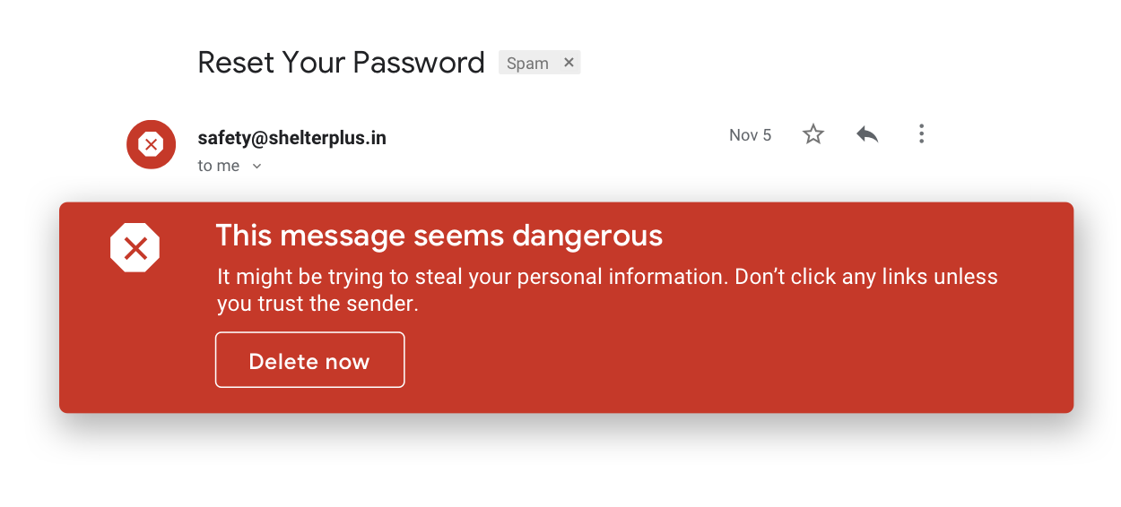Viewport: 1121px width, 507px height.
Task: Click 'This message seems dangerous' headline
Action: [439, 236]
